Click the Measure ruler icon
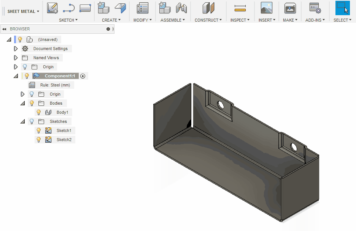The image size is (356, 231). coord(240,8)
